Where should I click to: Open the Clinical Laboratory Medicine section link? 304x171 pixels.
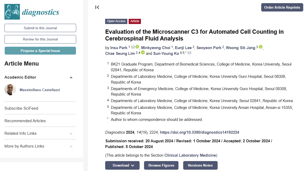(x=190, y=155)
